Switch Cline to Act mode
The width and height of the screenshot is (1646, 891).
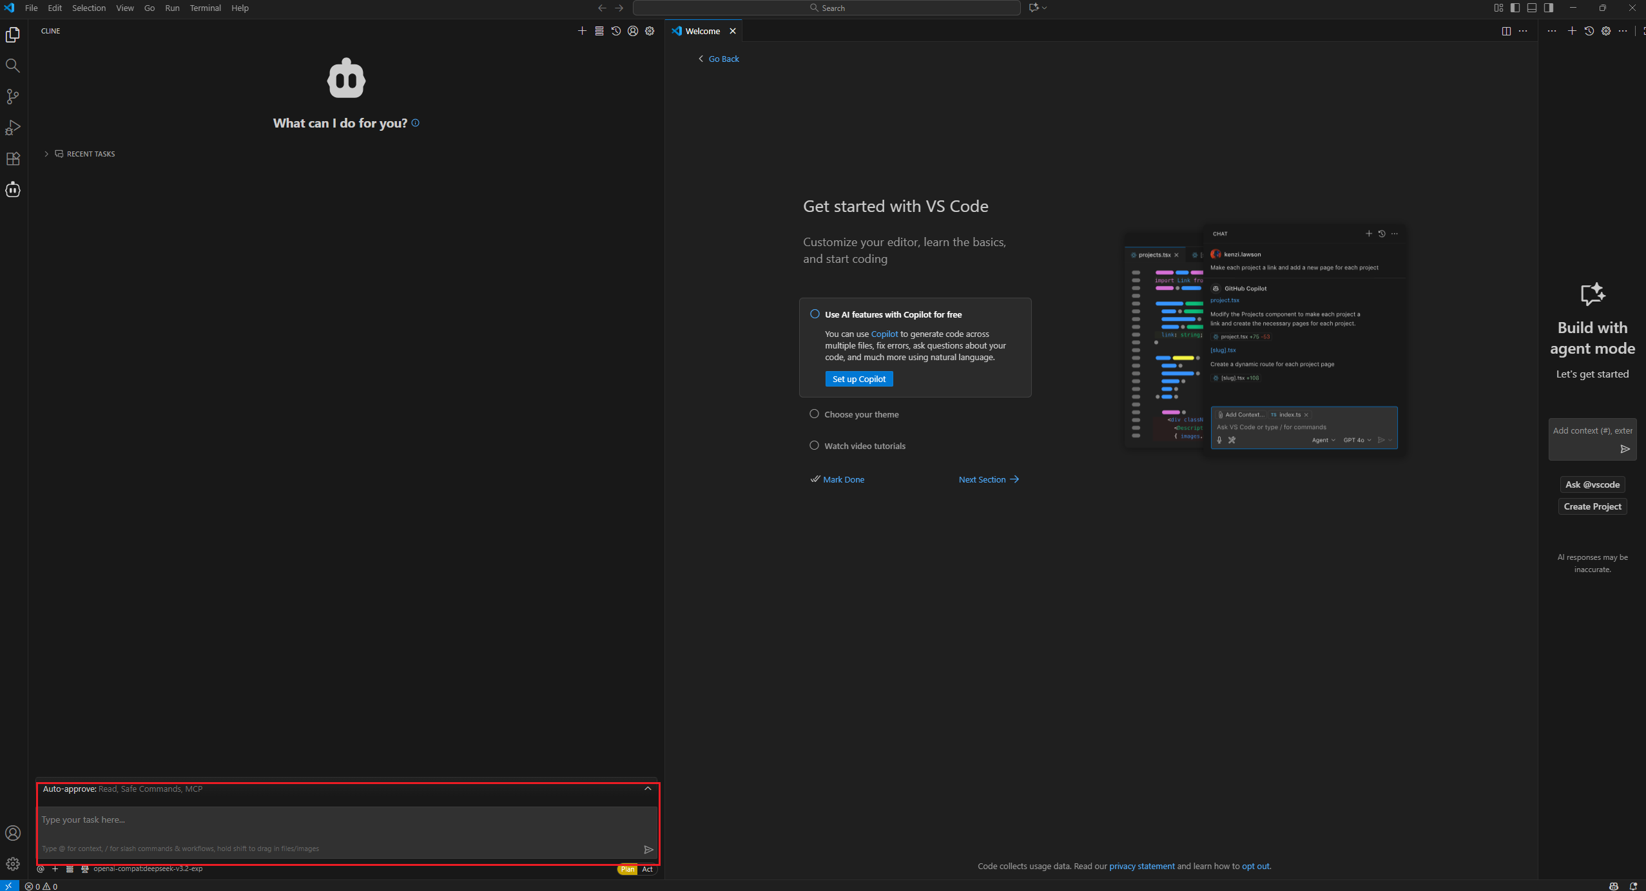(x=647, y=869)
